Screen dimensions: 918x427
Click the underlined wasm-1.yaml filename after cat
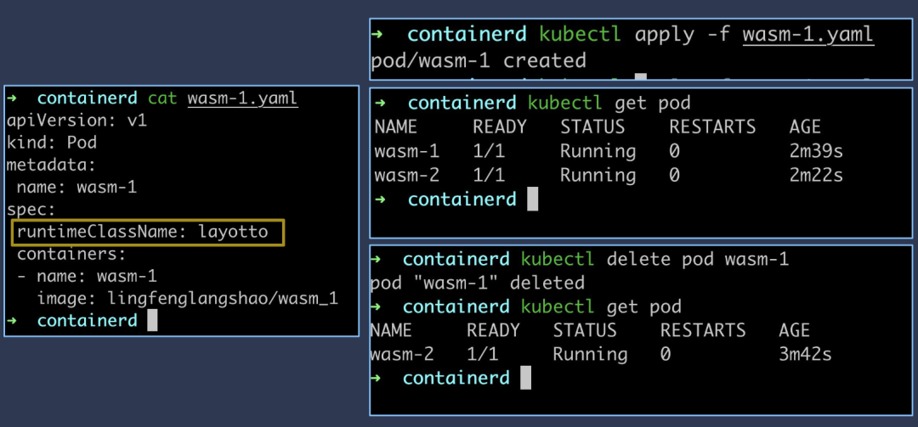242,98
